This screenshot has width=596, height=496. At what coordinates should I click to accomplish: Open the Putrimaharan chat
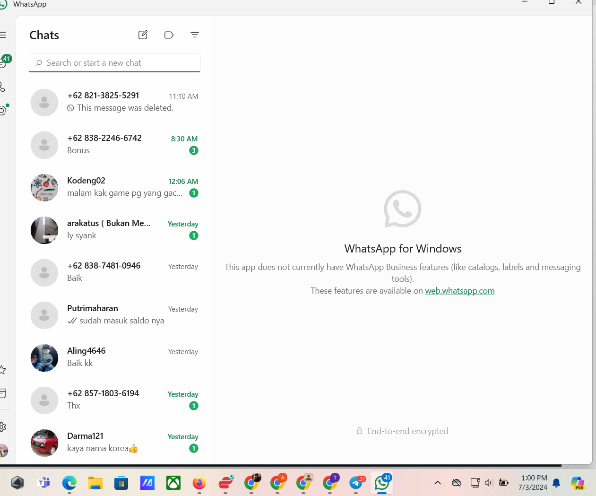click(114, 315)
